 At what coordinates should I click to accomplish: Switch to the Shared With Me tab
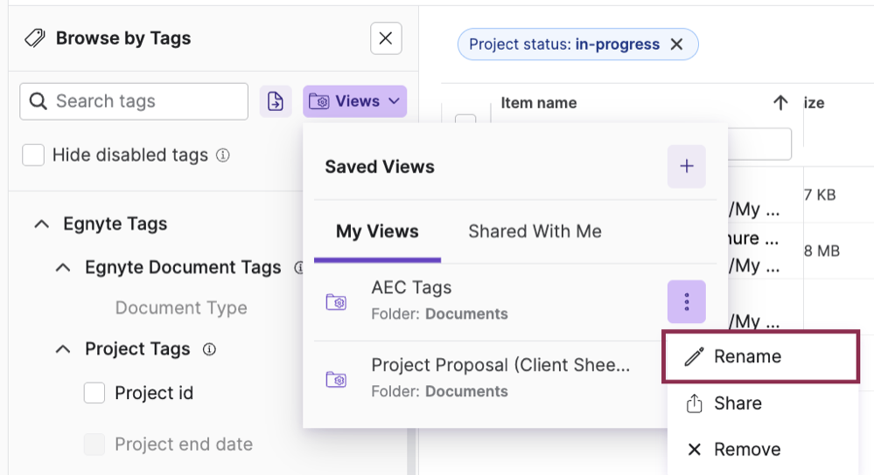pyautogui.click(x=535, y=231)
